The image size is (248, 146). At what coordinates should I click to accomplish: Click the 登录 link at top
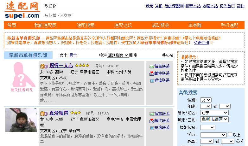(x=149, y=6)
